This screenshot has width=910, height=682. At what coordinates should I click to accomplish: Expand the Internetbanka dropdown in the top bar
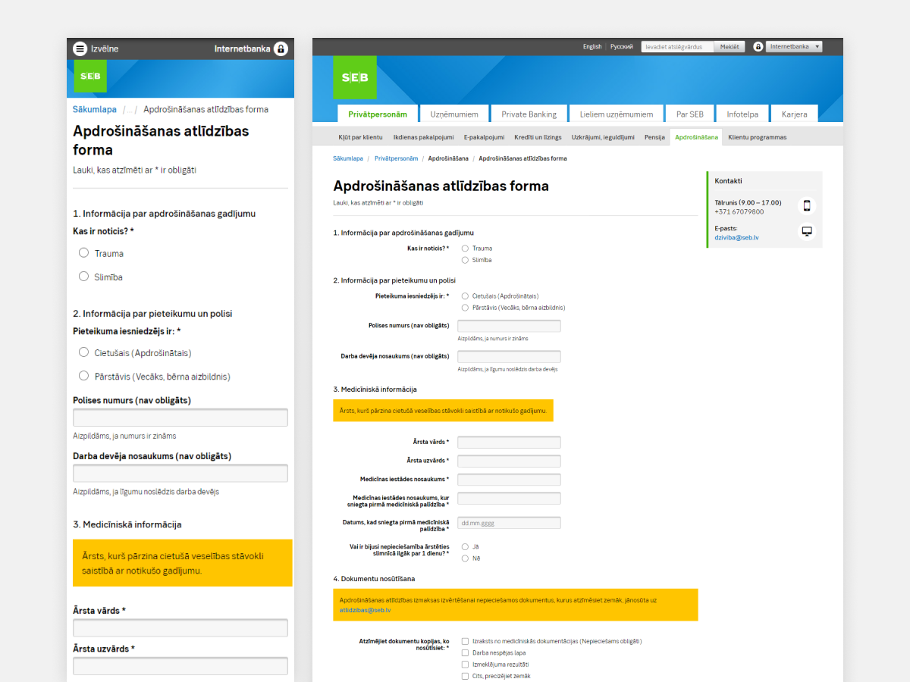click(x=794, y=47)
